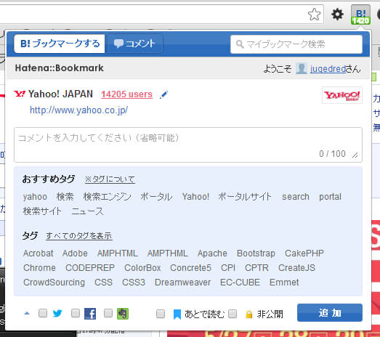
Task: Select the recommended tag search
Action: click(296, 197)
